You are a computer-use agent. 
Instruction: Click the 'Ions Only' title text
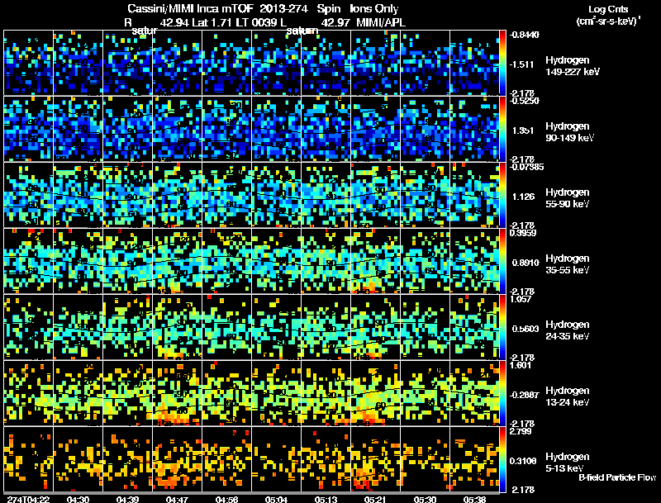coord(374,8)
